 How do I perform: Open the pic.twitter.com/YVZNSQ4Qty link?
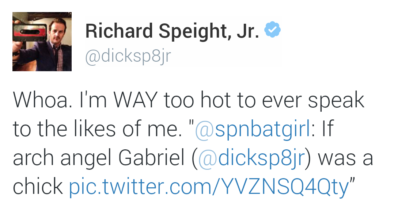pos(209,187)
